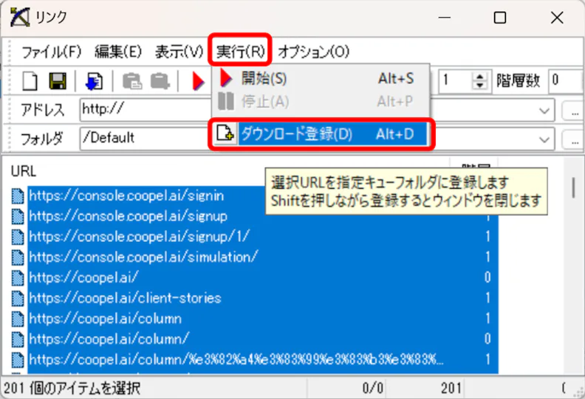This screenshot has width=585, height=399.
Task: Click the browse button beside address field
Action: pyautogui.click(x=573, y=111)
